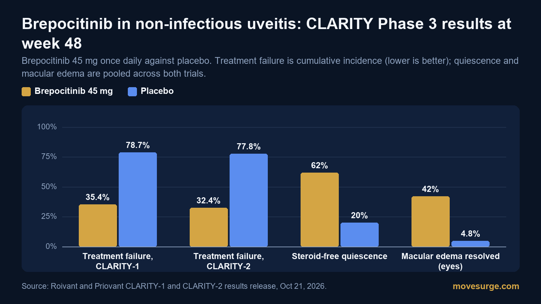Click the source citation text at bottom

click(174, 286)
